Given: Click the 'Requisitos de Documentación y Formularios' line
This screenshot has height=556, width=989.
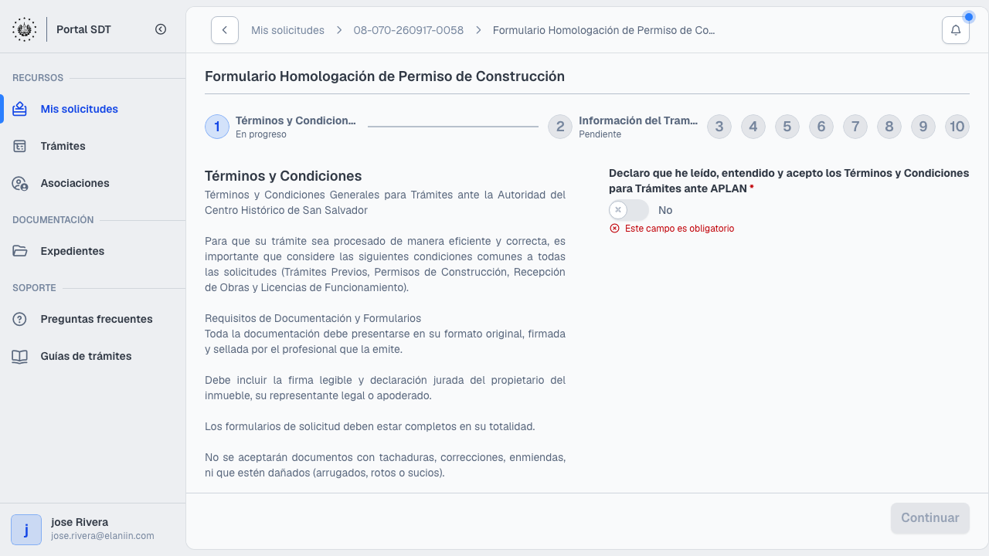Looking at the screenshot, I should point(313,318).
